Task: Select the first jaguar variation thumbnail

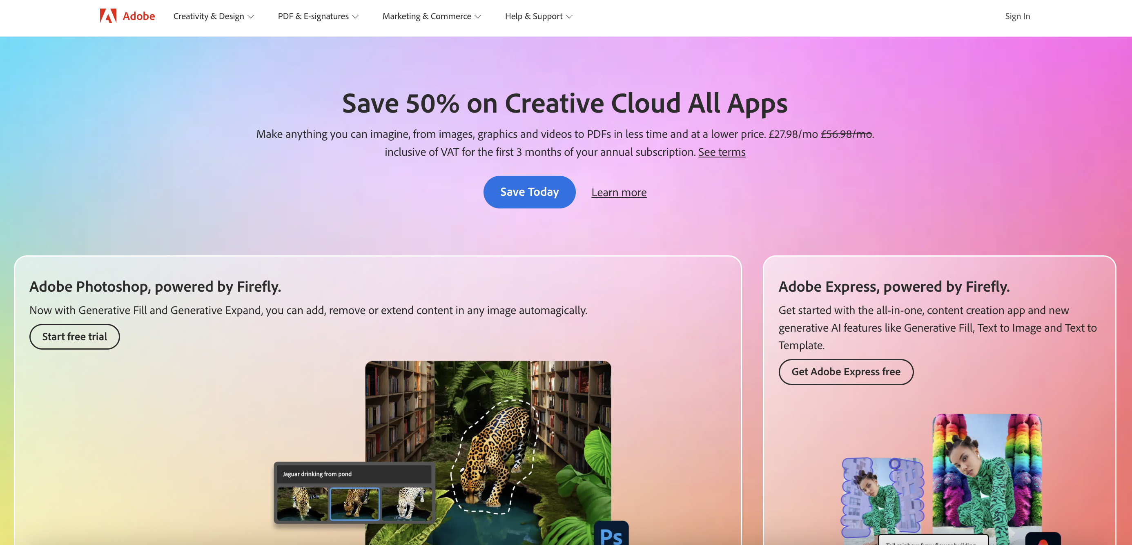Action: click(x=302, y=504)
